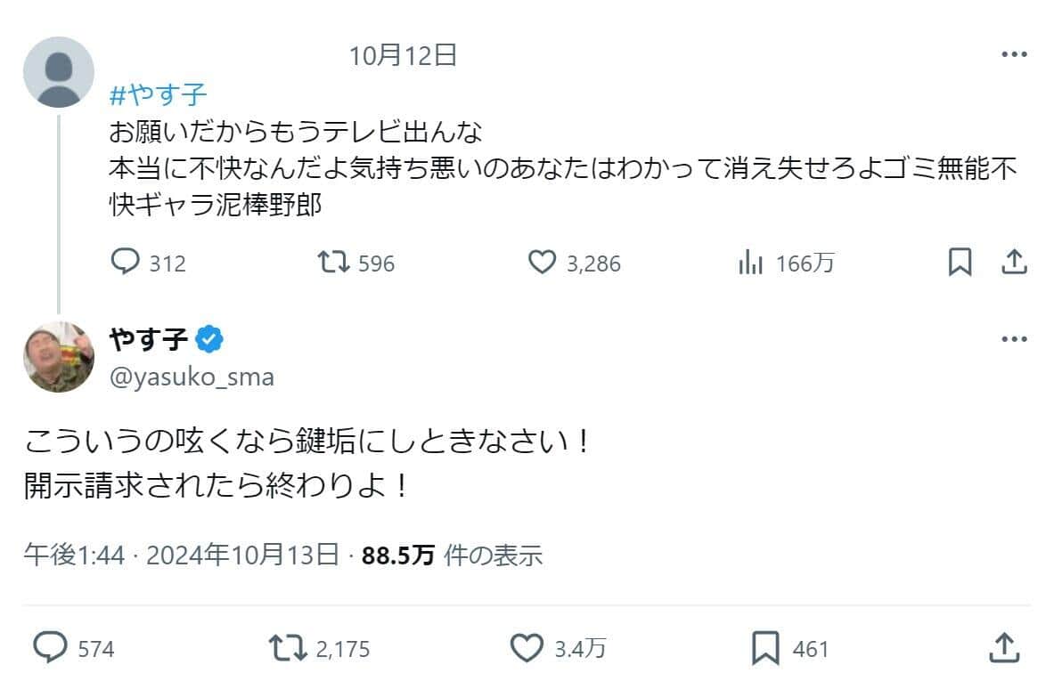
Task: Retweet やす子's tweet with 2,175 retweets
Action: click(288, 648)
